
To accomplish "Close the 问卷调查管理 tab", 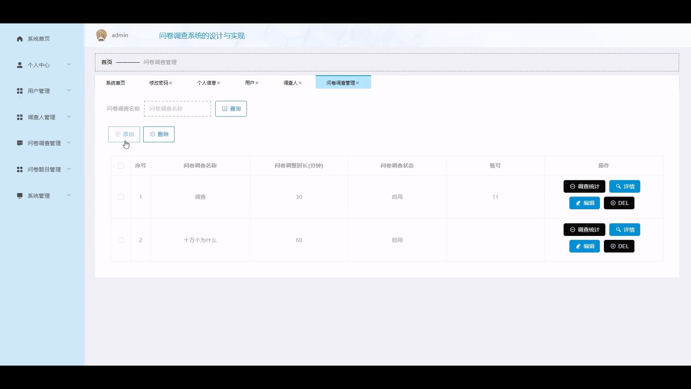I will [358, 83].
